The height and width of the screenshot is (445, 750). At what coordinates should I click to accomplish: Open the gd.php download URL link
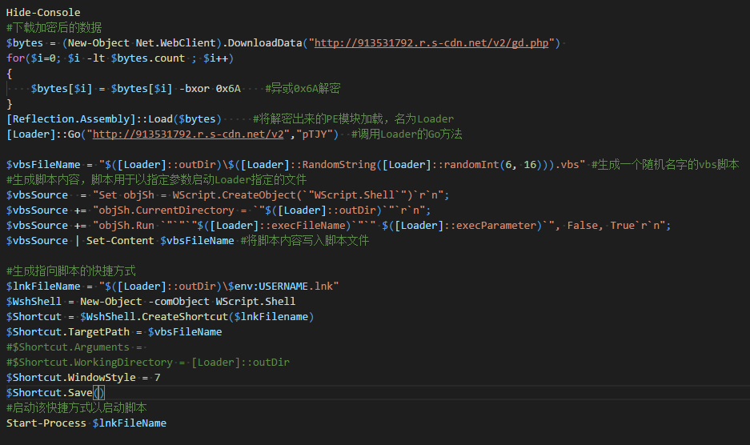431,43
